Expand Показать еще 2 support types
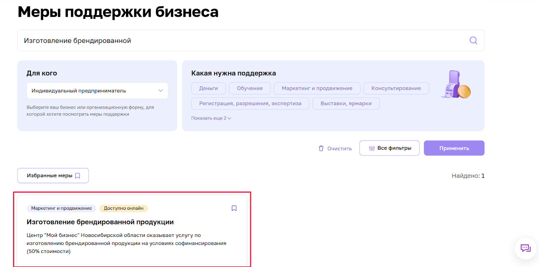 (x=211, y=118)
